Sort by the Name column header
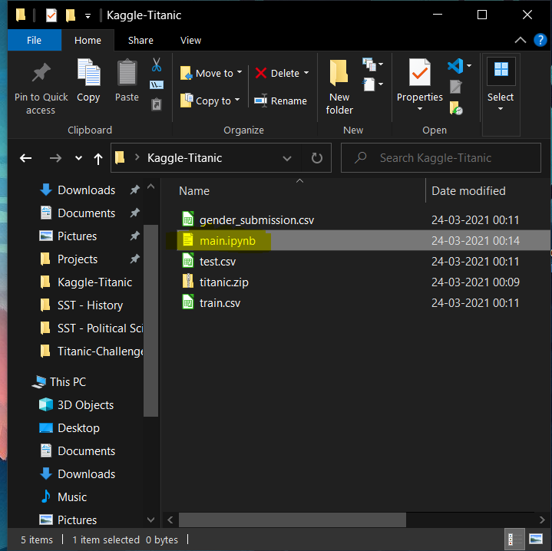 (x=194, y=191)
